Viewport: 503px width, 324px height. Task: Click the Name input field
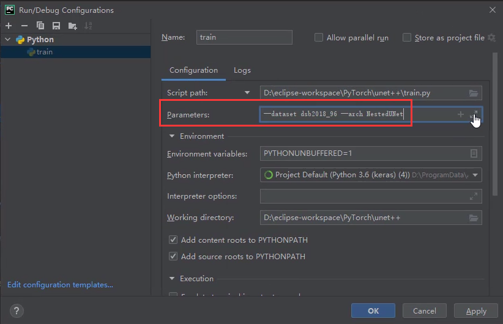(x=244, y=37)
